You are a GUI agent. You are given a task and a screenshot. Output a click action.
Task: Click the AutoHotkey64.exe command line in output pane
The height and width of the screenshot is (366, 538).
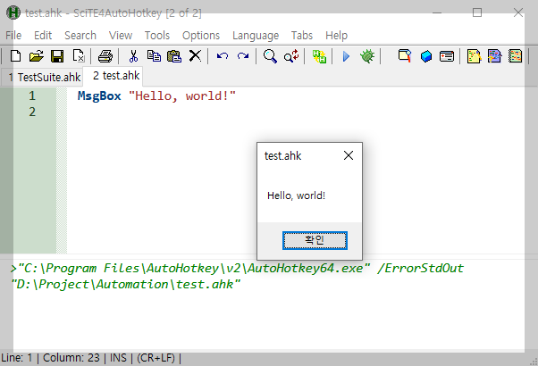click(237, 269)
